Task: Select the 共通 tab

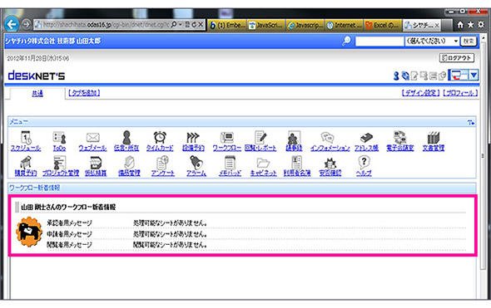Action: pyautogui.click(x=37, y=93)
